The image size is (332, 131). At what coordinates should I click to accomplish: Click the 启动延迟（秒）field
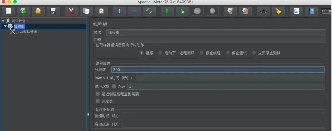tap(224, 124)
